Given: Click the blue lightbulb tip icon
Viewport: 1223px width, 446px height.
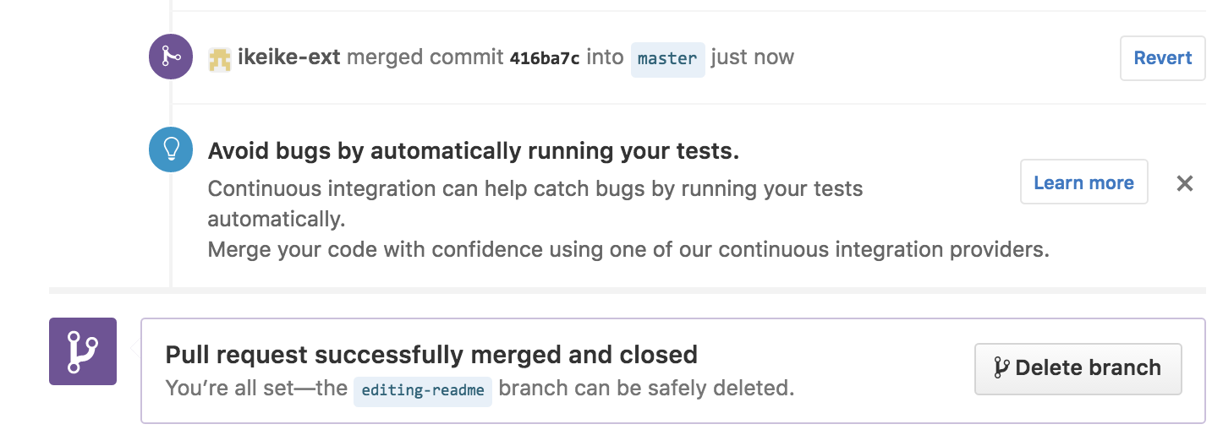Looking at the screenshot, I should [x=171, y=150].
